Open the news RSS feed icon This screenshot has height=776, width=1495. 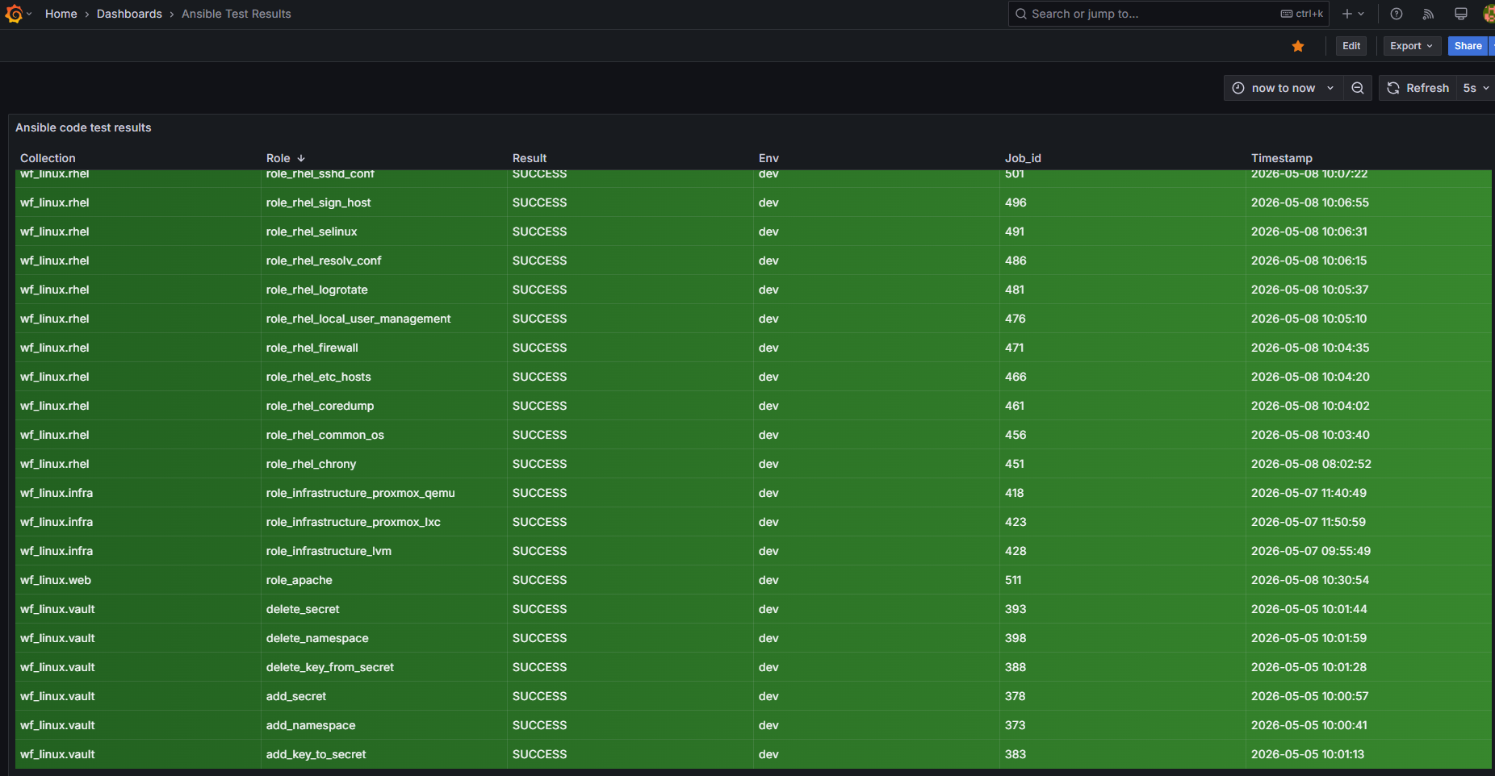(x=1428, y=14)
